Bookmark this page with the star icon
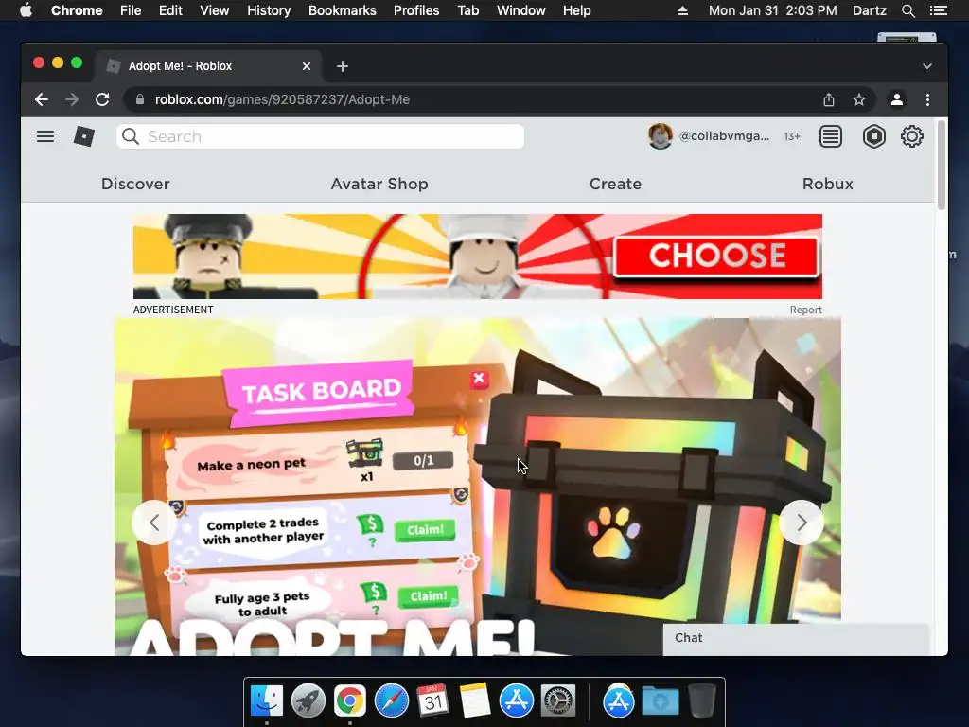Image resolution: width=969 pixels, height=727 pixels. (x=859, y=99)
